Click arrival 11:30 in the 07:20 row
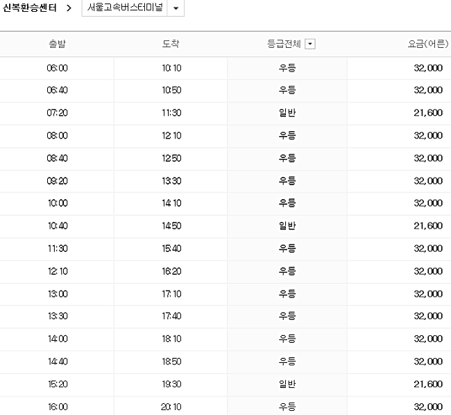The height and width of the screenshot is (415, 451). (x=171, y=112)
